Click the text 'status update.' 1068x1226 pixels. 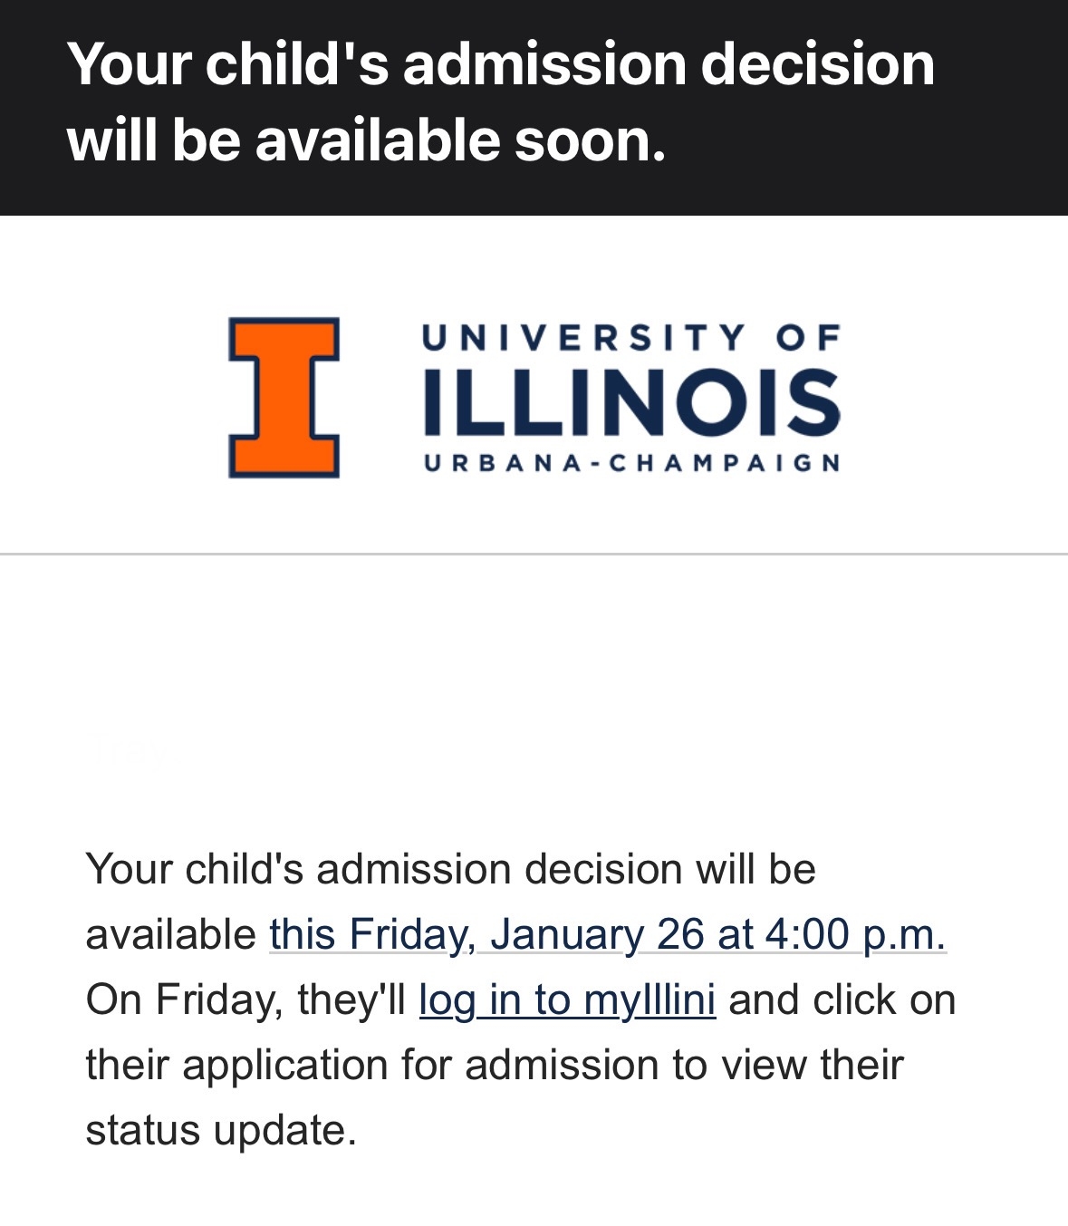tap(221, 1130)
